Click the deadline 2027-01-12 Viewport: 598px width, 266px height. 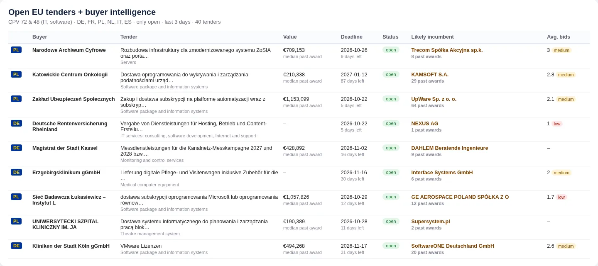tap(354, 75)
